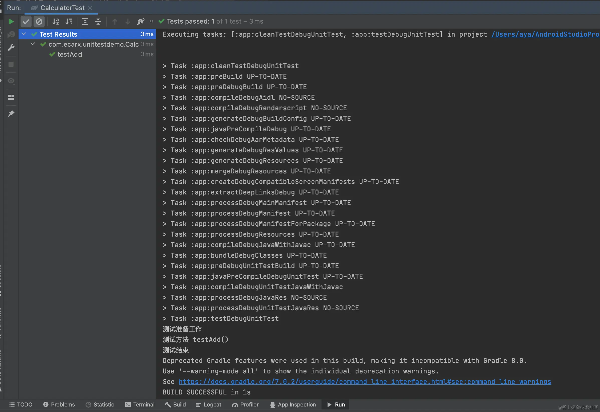The height and width of the screenshot is (412, 600).
Task: Click ':app:bundleDebugClasses UP-TO-DATE' line
Action: point(245,255)
